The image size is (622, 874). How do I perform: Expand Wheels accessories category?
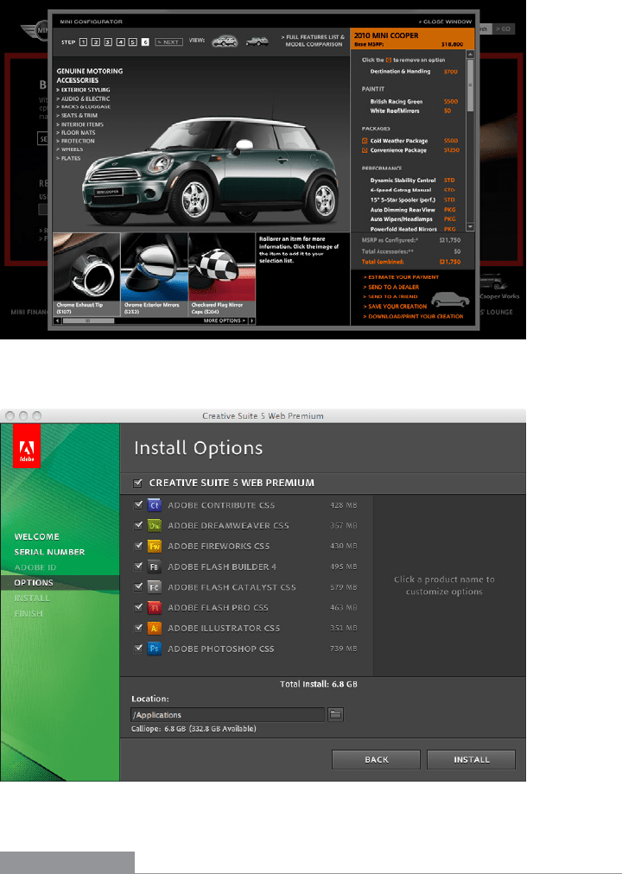click(70, 149)
